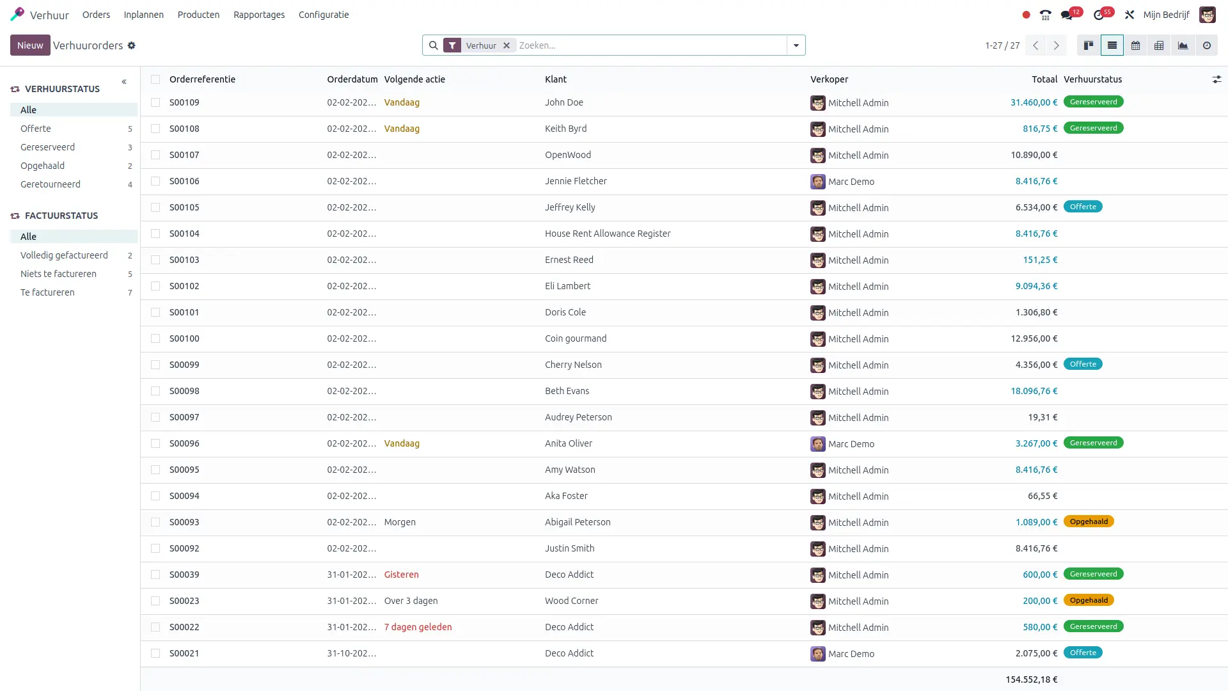Open the graph view
This screenshot has width=1228, height=691.
tap(1183, 45)
